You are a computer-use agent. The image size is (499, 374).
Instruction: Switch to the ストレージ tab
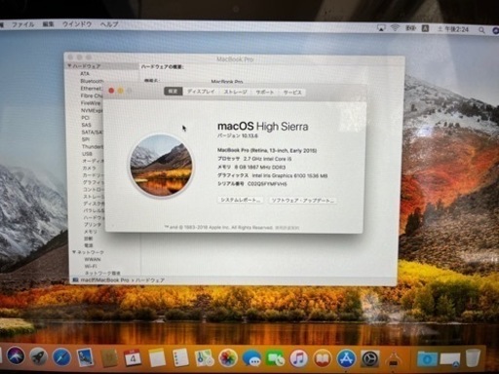pos(236,92)
